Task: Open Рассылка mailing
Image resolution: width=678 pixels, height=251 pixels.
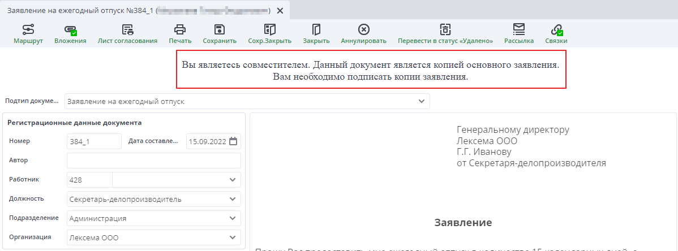Action: [519, 34]
